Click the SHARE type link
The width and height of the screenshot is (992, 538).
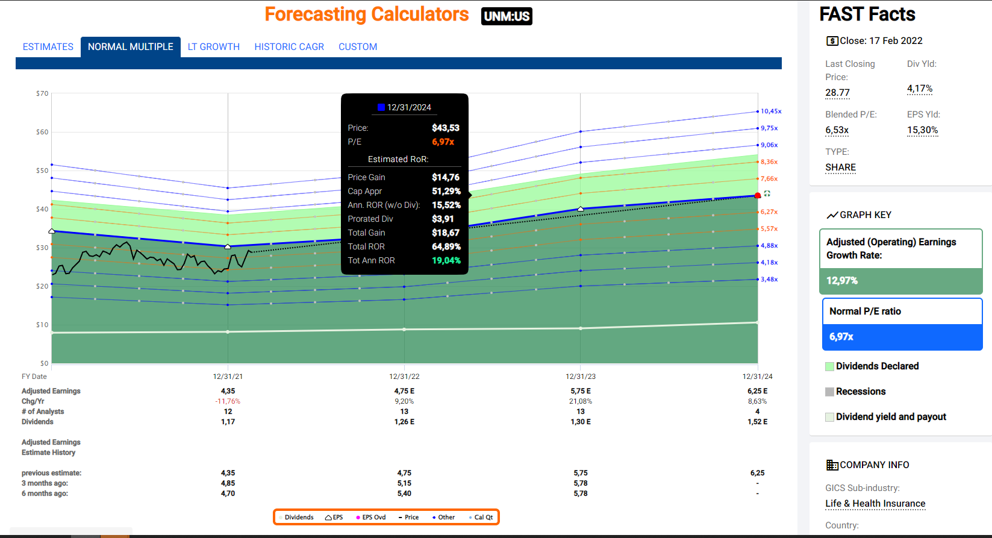pos(840,167)
